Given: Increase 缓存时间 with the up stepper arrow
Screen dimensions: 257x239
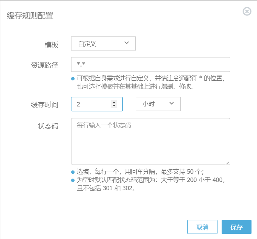Looking at the screenshot, I should point(114,102).
